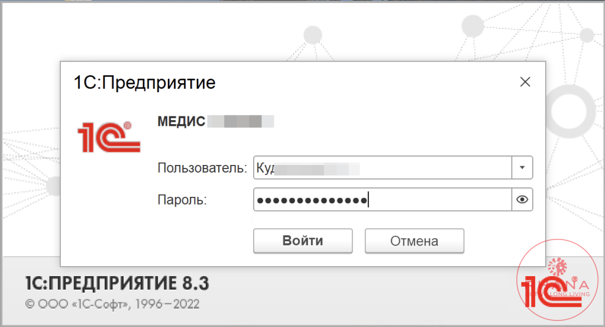Viewport: 605px width, 327px height.
Task: Click the Пароль: field label
Action: pos(182,200)
